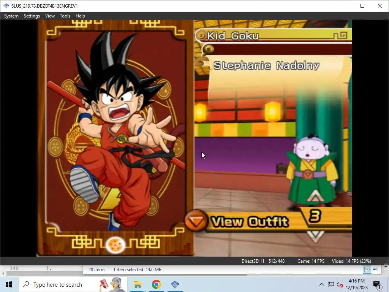This screenshot has width=389, height=292.
Task: Open the Settings menu
Action: click(32, 16)
